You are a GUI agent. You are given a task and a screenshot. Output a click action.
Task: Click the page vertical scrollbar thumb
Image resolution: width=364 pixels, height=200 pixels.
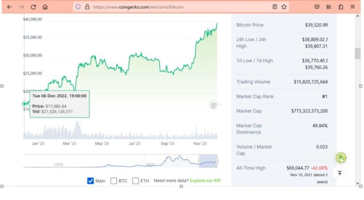click(357, 53)
